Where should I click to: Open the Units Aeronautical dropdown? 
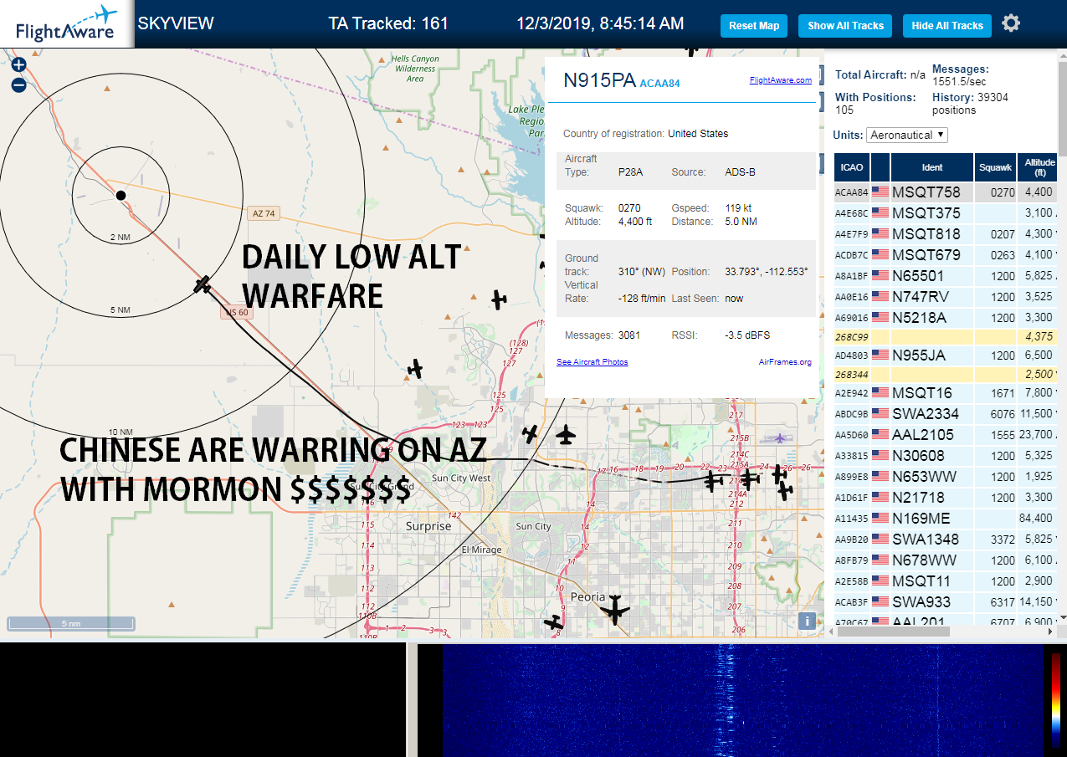click(907, 135)
